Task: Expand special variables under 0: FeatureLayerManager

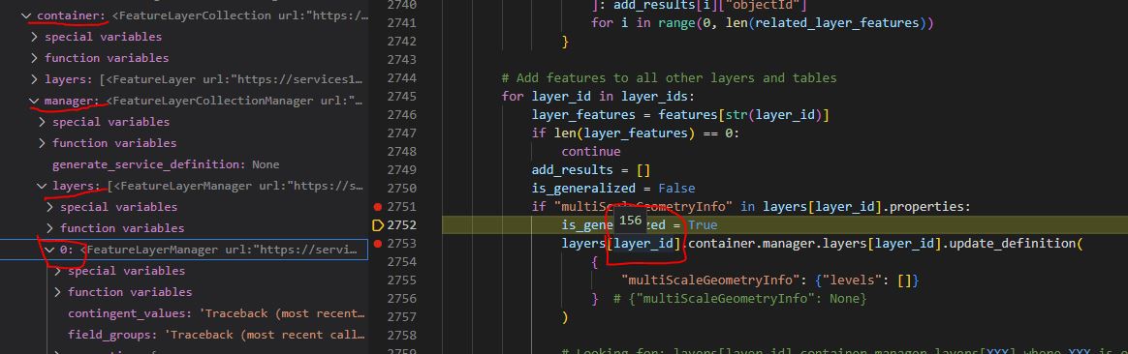Action: coord(58,271)
